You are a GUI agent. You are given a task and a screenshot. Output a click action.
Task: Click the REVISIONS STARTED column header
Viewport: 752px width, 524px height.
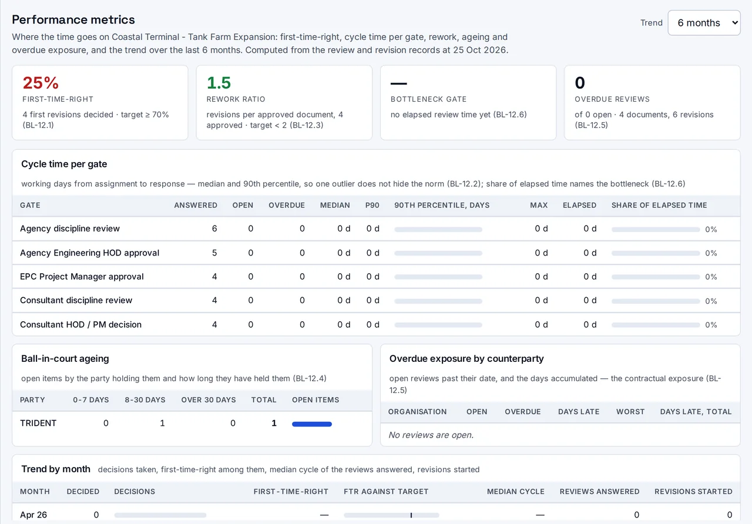click(693, 491)
